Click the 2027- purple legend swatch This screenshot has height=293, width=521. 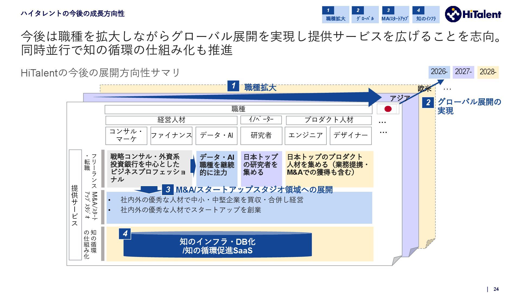463,72
